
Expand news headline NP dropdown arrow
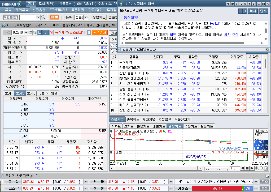pyautogui.click(x=256, y=182)
